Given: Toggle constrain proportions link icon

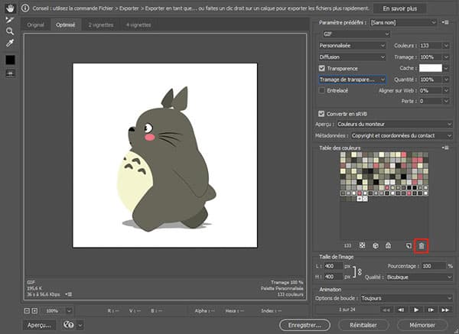Looking at the screenshot, I should [360, 271].
